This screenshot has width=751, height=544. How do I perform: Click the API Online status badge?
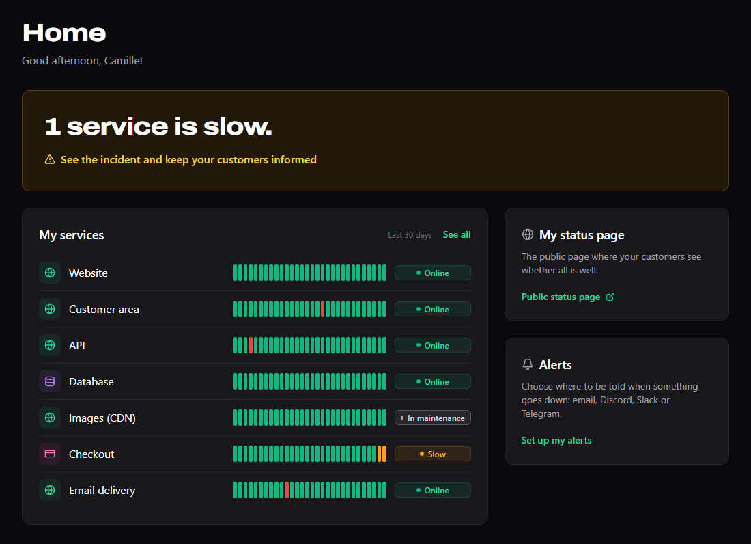[x=432, y=345]
